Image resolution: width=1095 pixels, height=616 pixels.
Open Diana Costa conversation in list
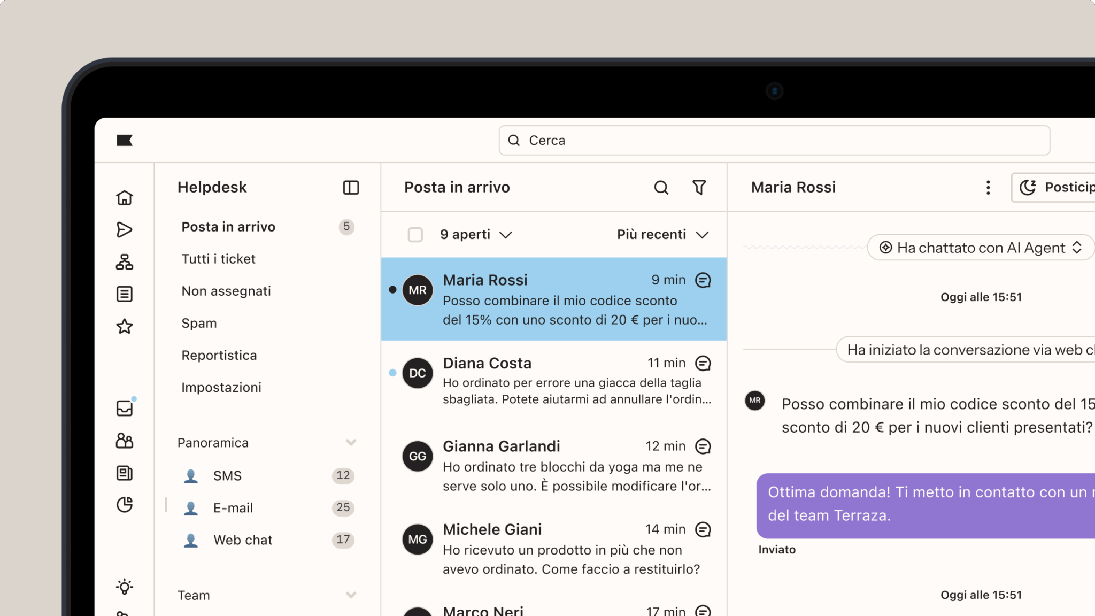(x=553, y=381)
